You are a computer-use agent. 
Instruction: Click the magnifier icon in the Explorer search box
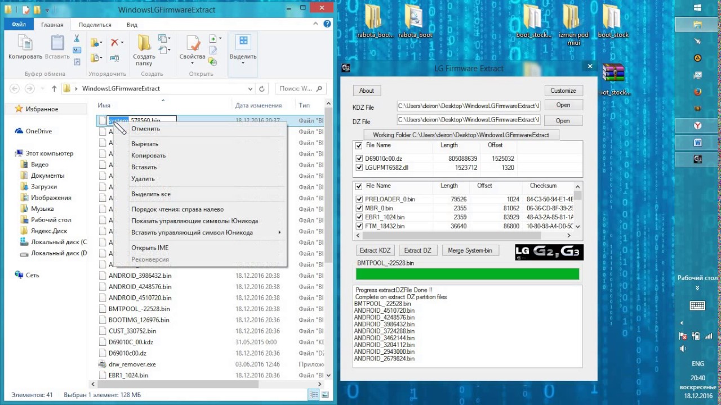coord(319,88)
